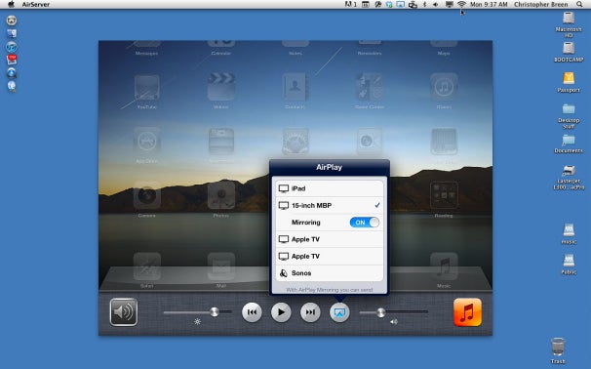
Task: Click the 'With AirPlay Mirroring you can send' text
Action: pos(330,290)
